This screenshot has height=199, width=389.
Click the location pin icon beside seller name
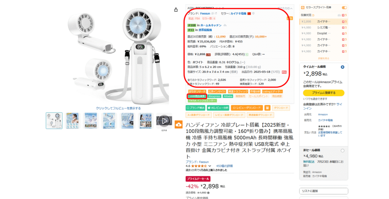(253, 14)
